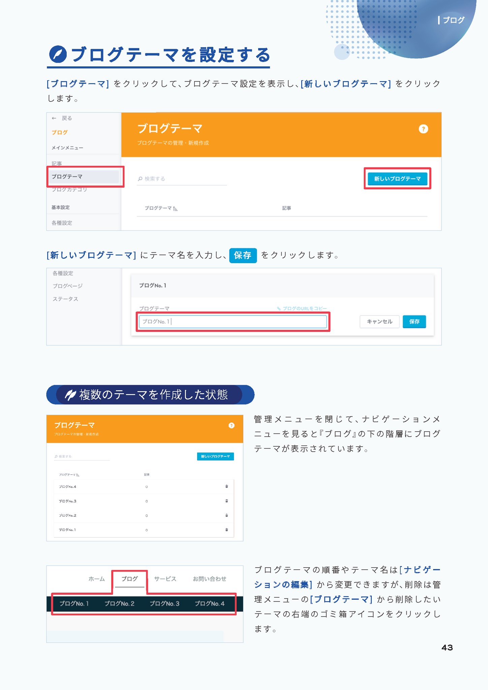Click the ブログNo.1 title above the theme form
This screenshot has height=690, width=488.
click(153, 285)
